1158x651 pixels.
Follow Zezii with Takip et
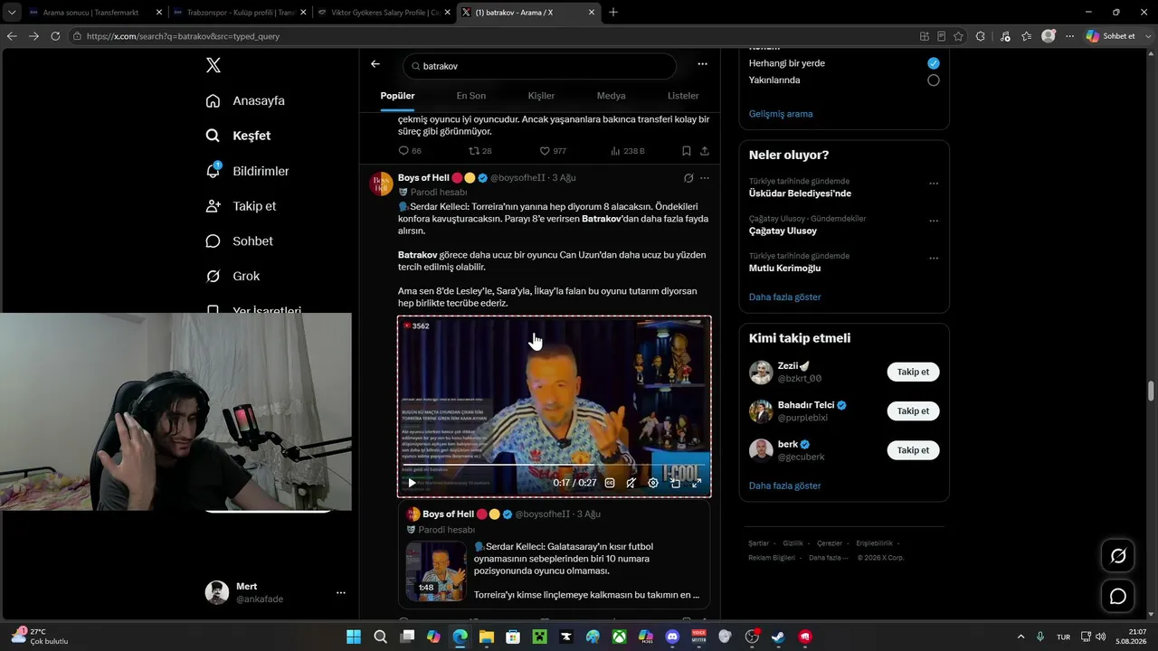pyautogui.click(x=913, y=373)
